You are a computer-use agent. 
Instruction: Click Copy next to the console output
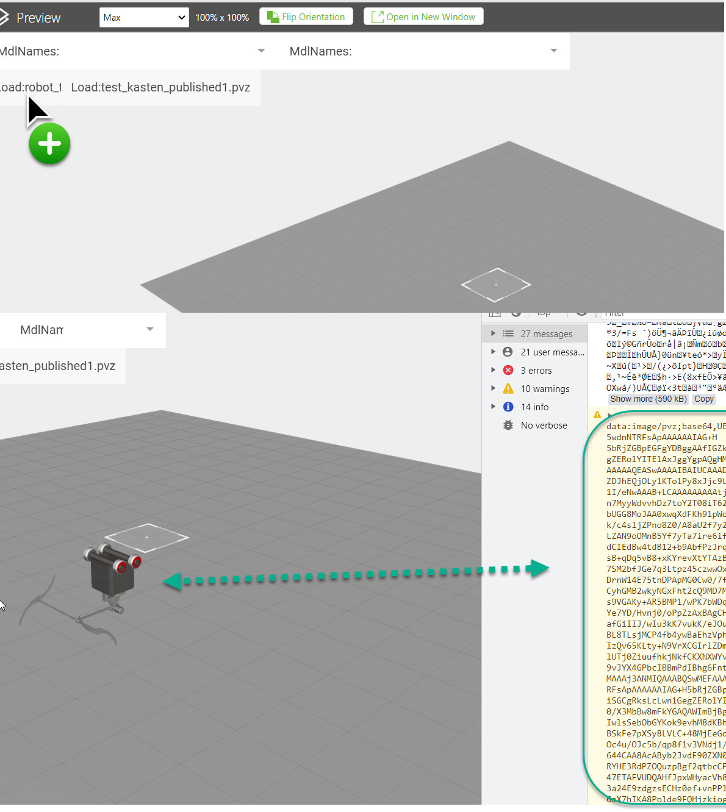(x=703, y=399)
